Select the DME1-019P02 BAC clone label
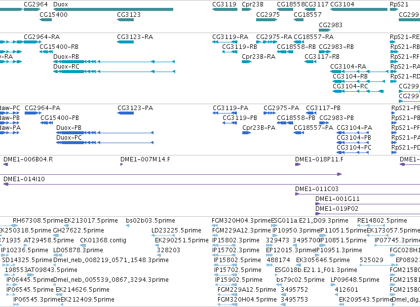Screen dimensions: 420x307 [x=337, y=209]
